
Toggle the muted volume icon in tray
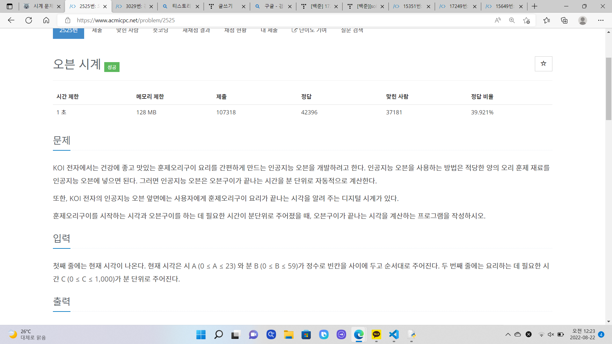551,334
